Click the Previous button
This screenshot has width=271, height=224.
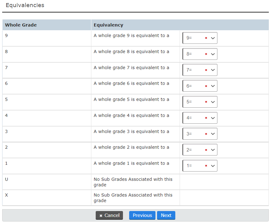point(142,215)
